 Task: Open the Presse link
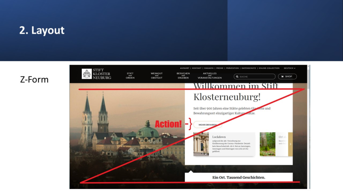point(220,68)
